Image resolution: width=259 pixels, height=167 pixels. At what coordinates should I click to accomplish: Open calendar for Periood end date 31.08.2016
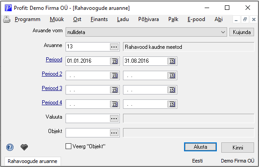point(172,61)
